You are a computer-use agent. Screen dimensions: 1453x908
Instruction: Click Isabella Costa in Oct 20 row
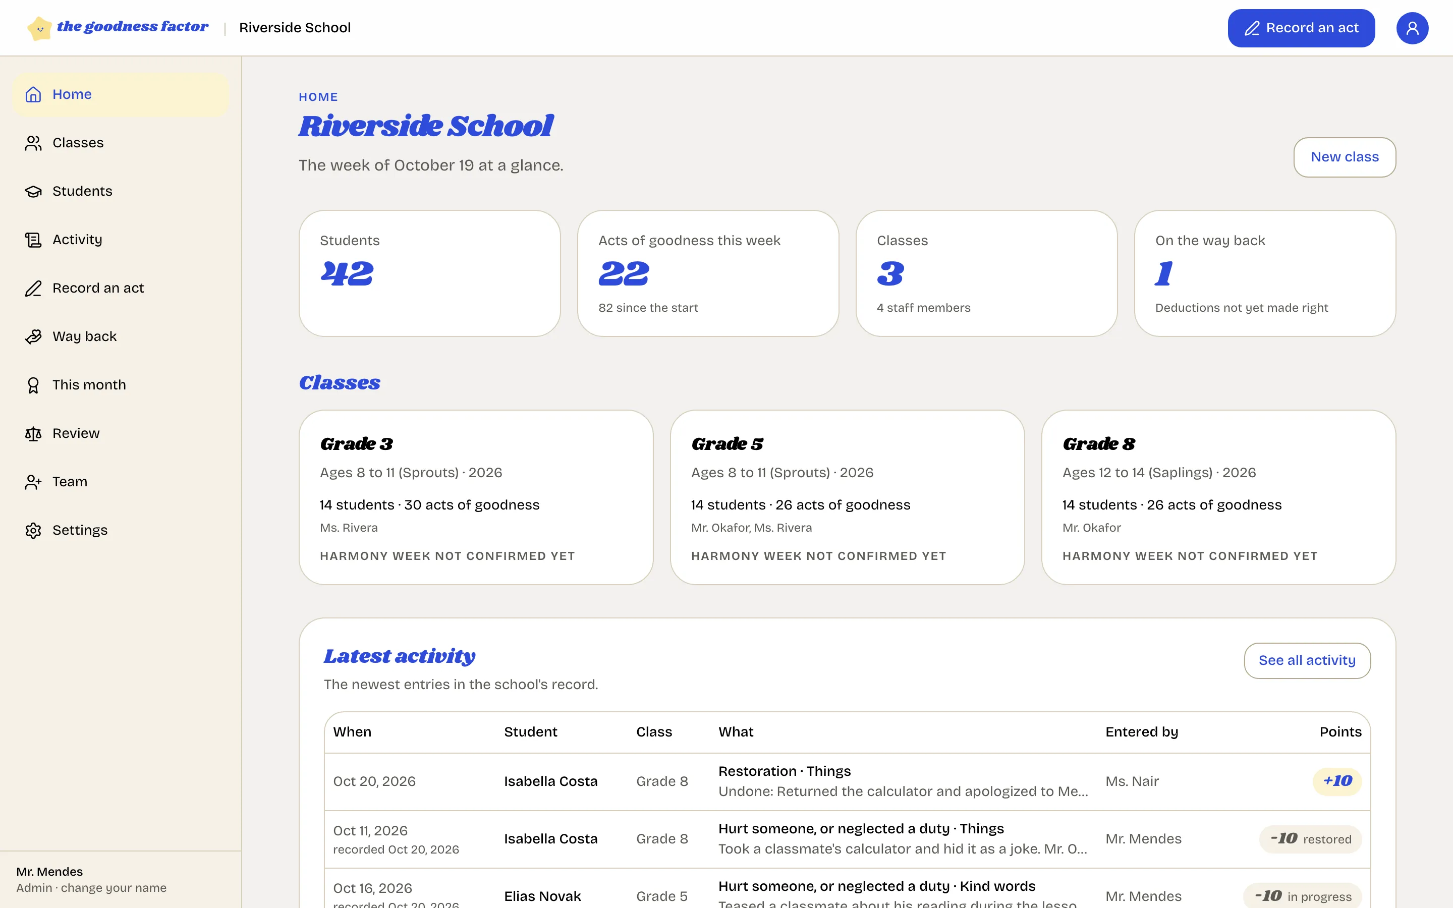point(550,781)
